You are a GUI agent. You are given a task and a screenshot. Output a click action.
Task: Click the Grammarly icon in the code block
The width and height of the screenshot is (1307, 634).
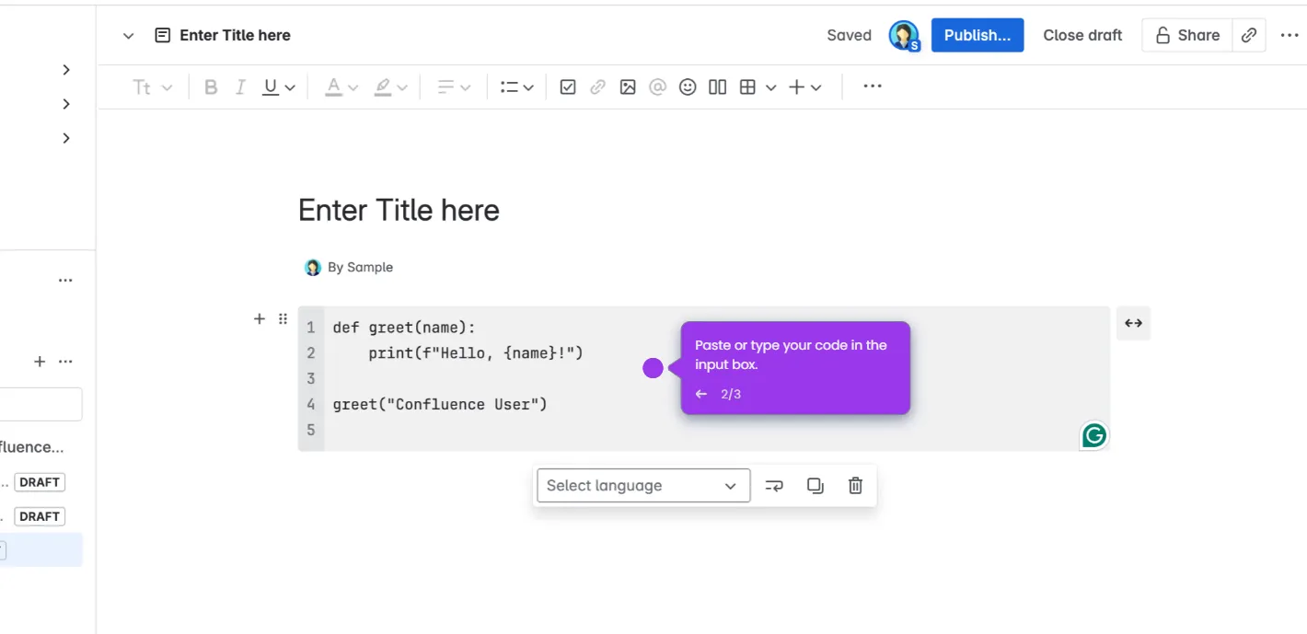(x=1093, y=435)
